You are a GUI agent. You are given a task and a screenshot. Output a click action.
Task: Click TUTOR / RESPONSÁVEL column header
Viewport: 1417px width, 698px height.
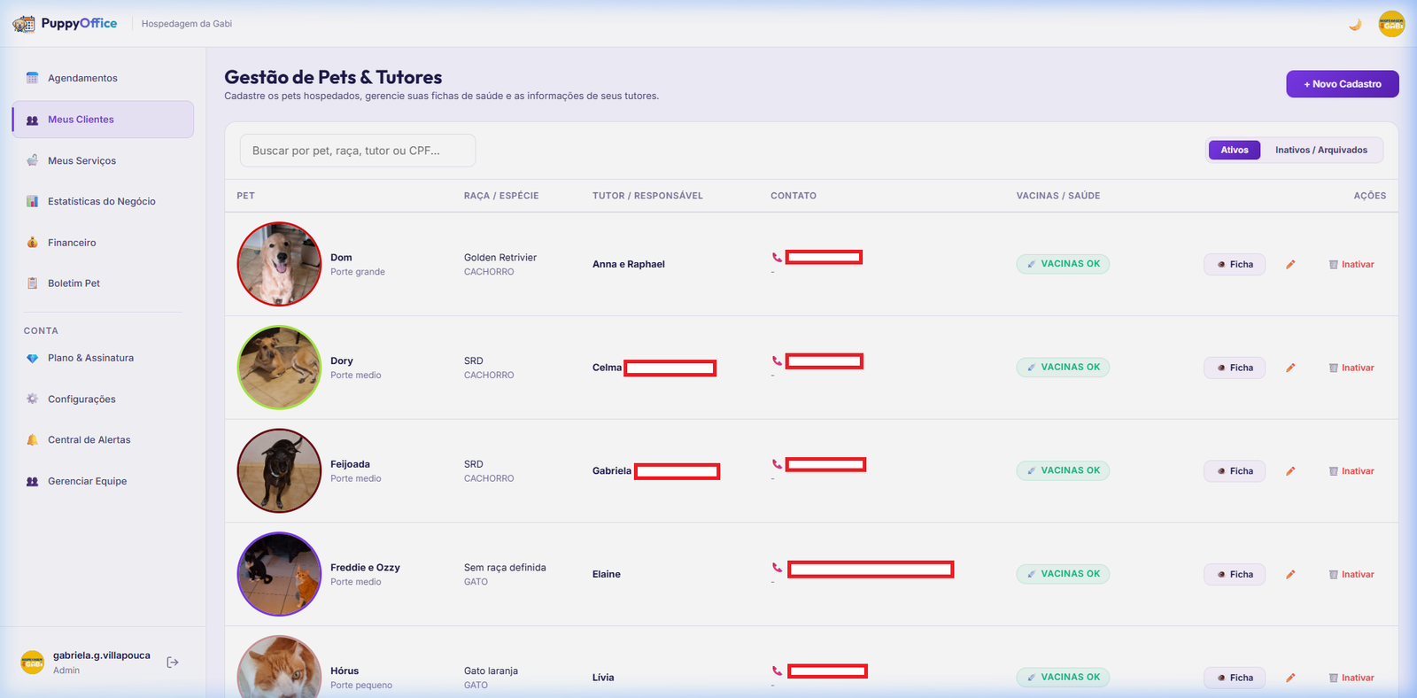pos(647,196)
